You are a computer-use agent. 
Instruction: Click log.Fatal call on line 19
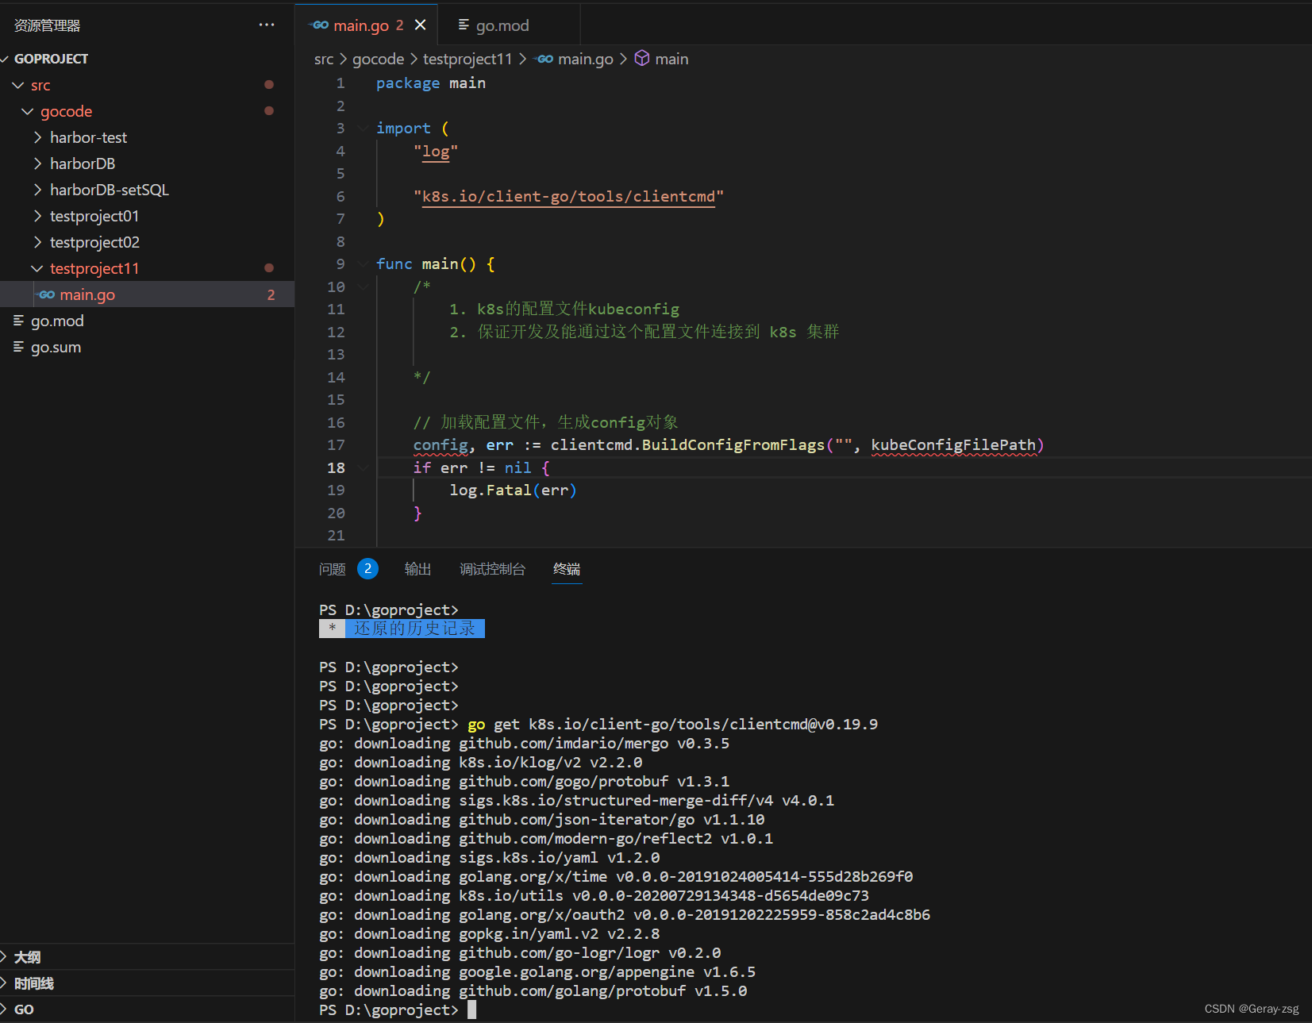click(513, 490)
